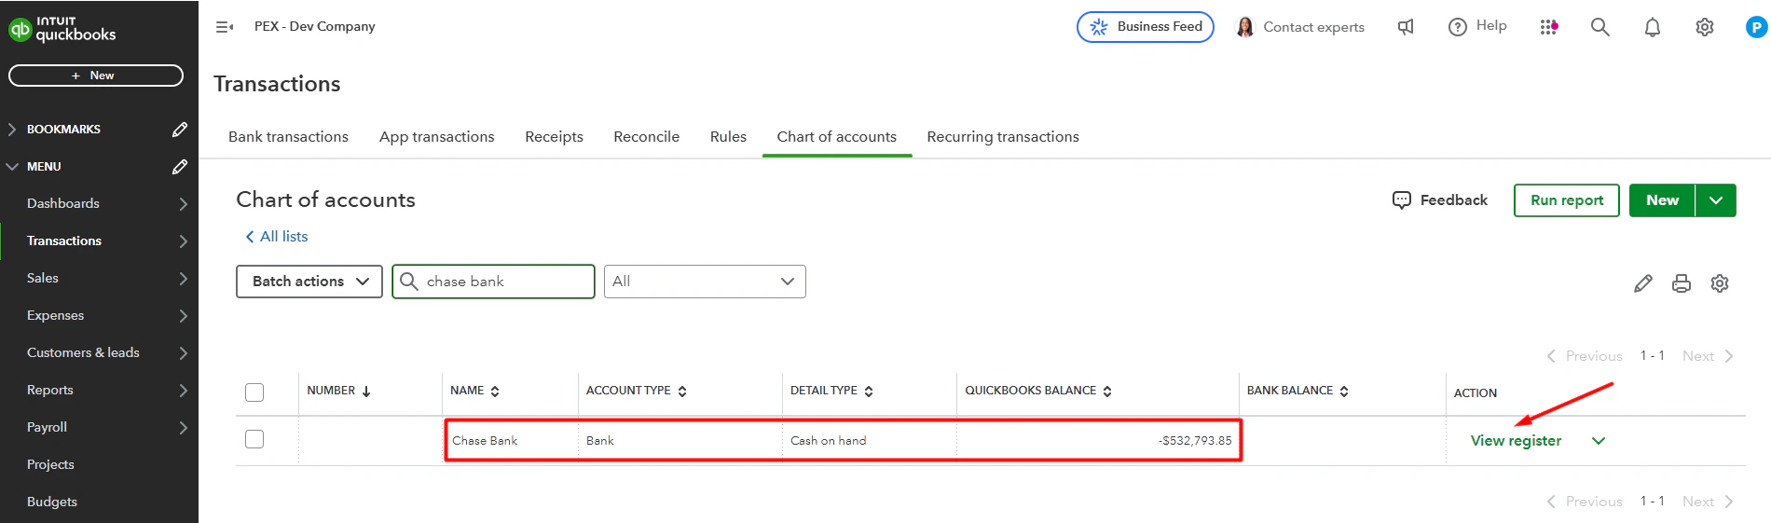Open Payroll in the sidebar
1771x523 pixels.
(47, 428)
